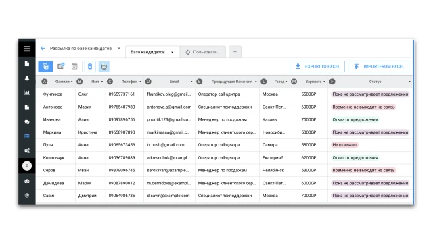Expand the Рассылка по базе кандидатов dropdown
The height and width of the screenshot is (243, 433).
tap(119, 48)
